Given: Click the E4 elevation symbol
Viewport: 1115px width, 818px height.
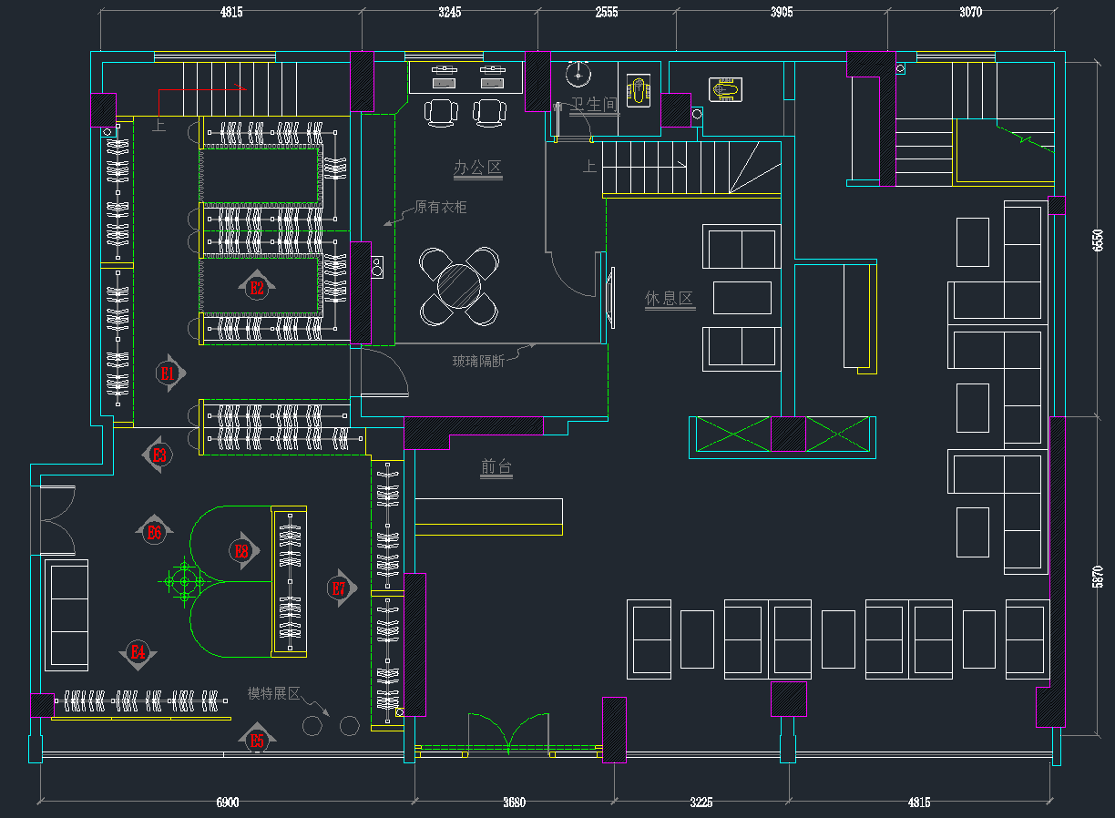Looking at the screenshot, I should (x=138, y=651).
